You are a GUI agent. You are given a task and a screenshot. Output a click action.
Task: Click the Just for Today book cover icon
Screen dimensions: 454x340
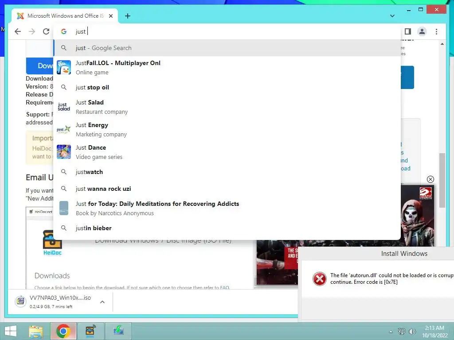click(x=64, y=208)
